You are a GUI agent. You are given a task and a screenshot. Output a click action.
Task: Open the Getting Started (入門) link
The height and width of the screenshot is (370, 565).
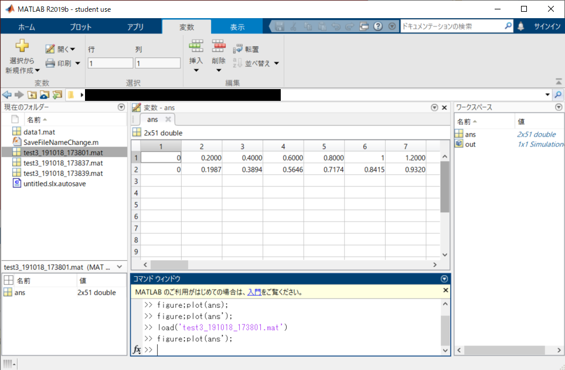point(254,292)
